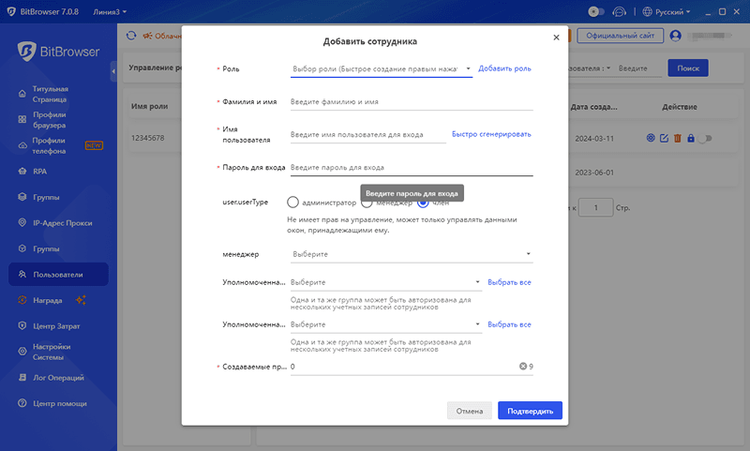
Task: Click the Фамилия и имя input field
Action: pos(411,101)
